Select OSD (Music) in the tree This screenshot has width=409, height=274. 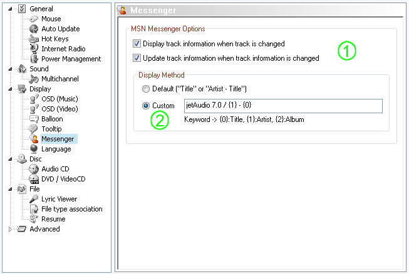click(60, 99)
